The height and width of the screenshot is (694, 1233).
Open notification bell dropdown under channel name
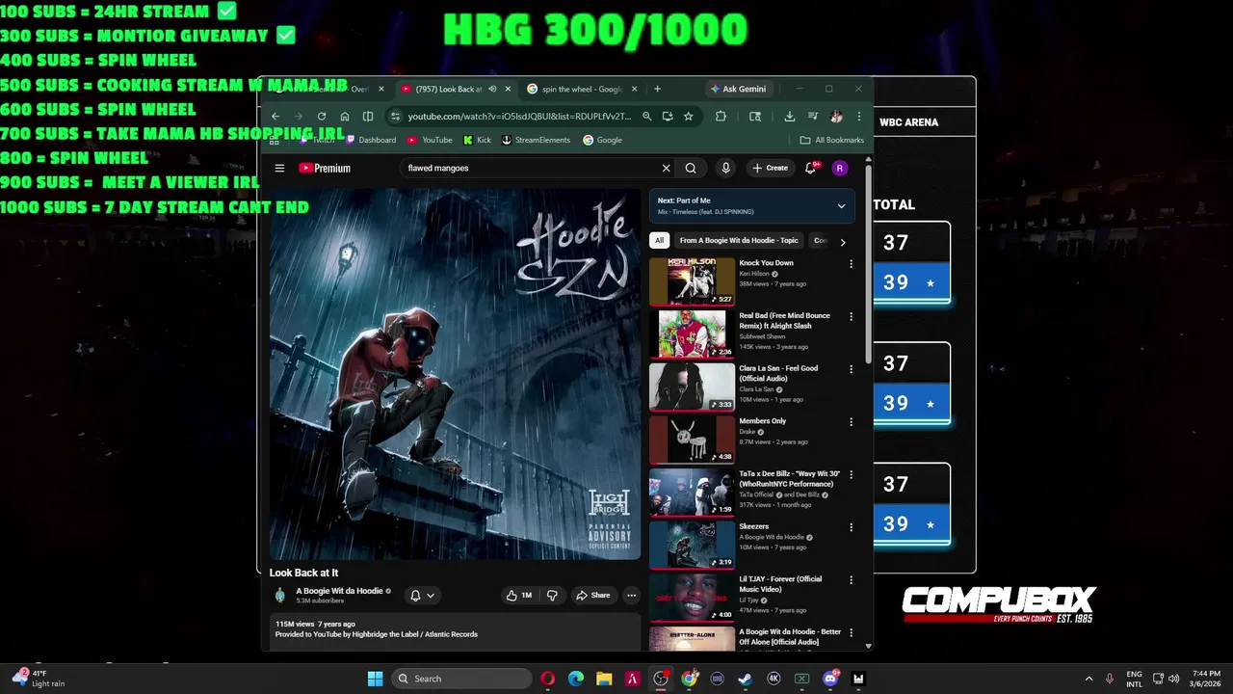(423, 596)
